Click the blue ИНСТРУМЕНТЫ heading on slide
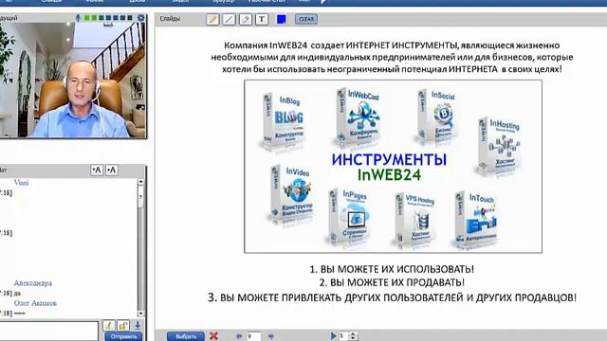This screenshot has height=341, width=607. tap(389, 160)
